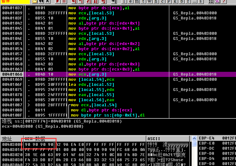The height and width of the screenshot is (166, 236).
Task: Close the debugged program with the X icon
Action: click(48, 2)
